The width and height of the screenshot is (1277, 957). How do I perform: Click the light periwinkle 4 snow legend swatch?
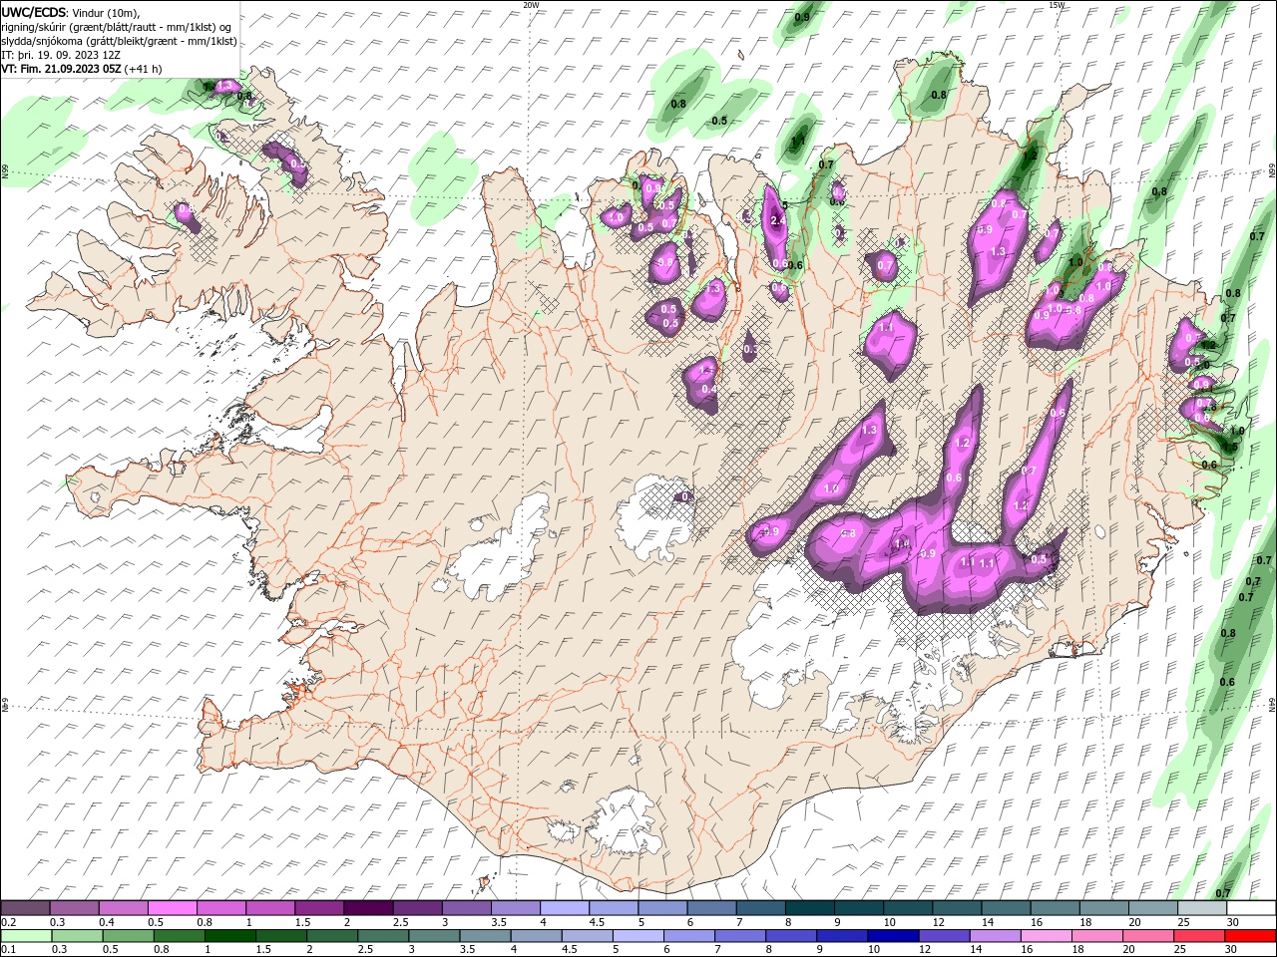click(565, 908)
